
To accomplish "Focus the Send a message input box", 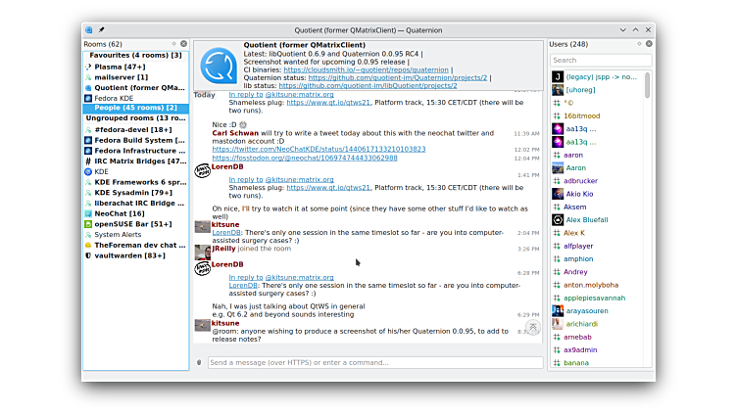I will click(372, 362).
